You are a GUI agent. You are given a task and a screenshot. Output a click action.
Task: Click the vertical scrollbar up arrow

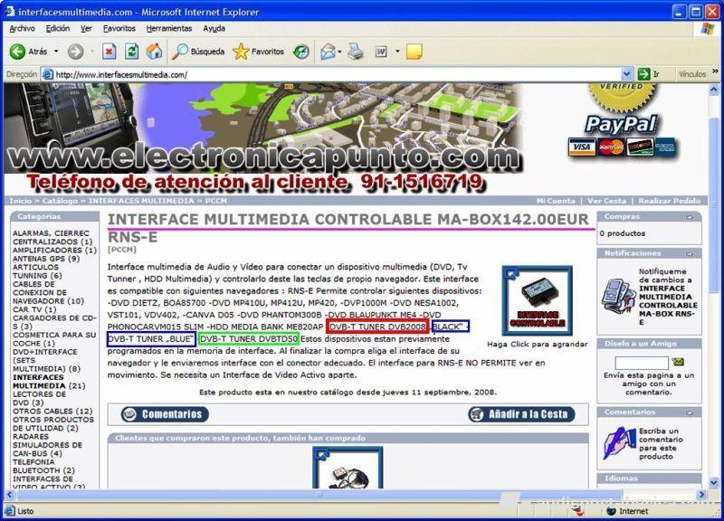click(714, 89)
